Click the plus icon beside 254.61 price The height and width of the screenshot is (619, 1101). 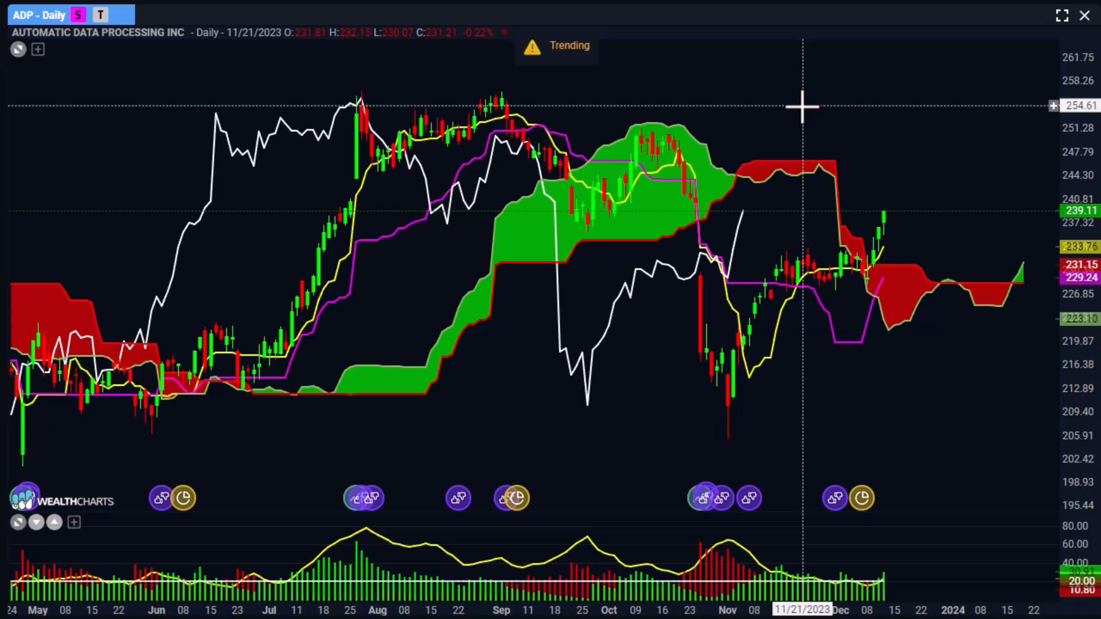[1053, 105]
